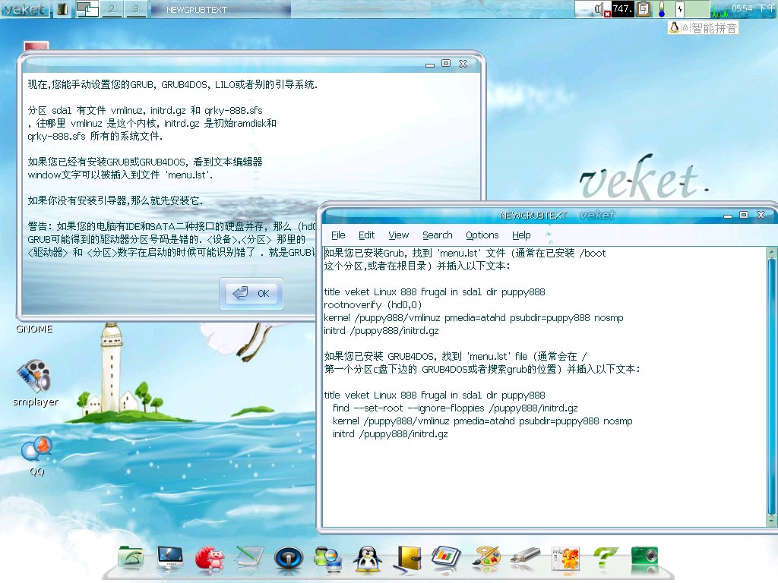Click the muted volume speaker tray icon
778x583 pixels.
[x=602, y=9]
